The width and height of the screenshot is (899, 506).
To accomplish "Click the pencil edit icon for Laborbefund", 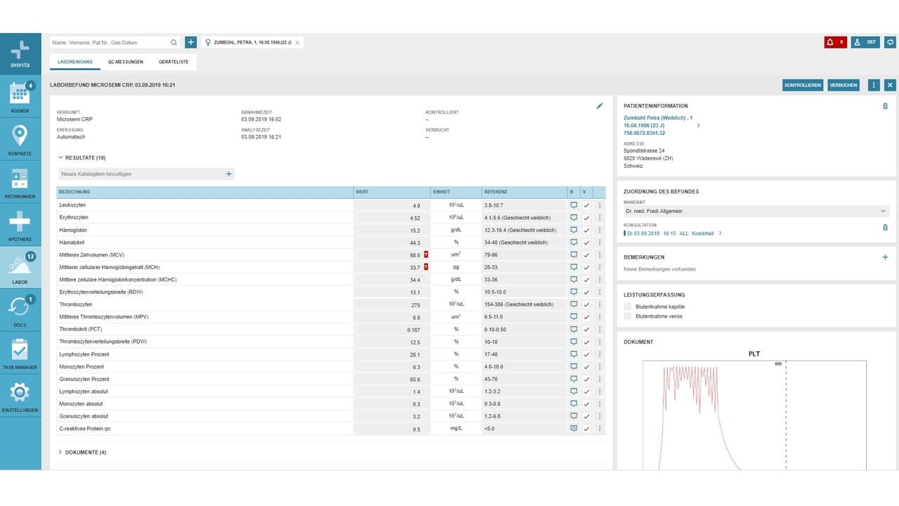I will click(599, 106).
